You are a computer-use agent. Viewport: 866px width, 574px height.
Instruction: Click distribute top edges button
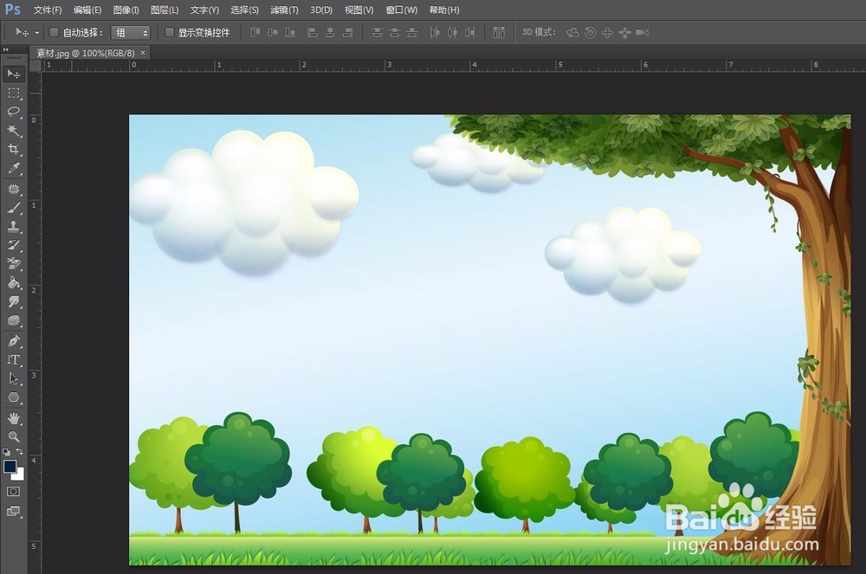point(377,33)
